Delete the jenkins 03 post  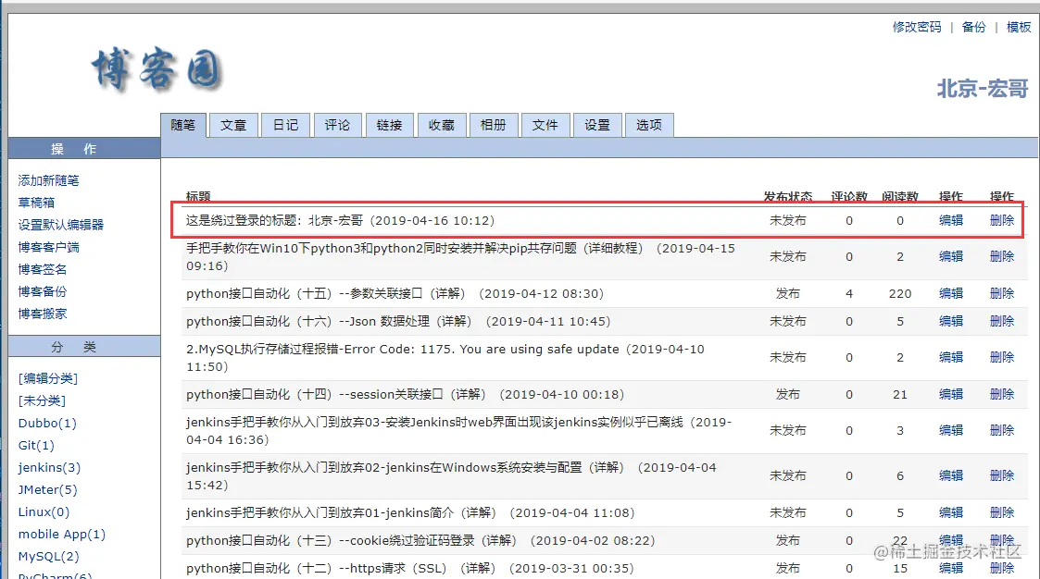(1001, 430)
